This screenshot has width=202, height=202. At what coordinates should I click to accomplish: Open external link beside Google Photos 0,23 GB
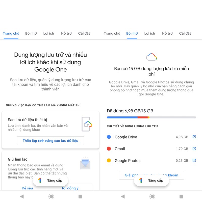tap(194, 160)
